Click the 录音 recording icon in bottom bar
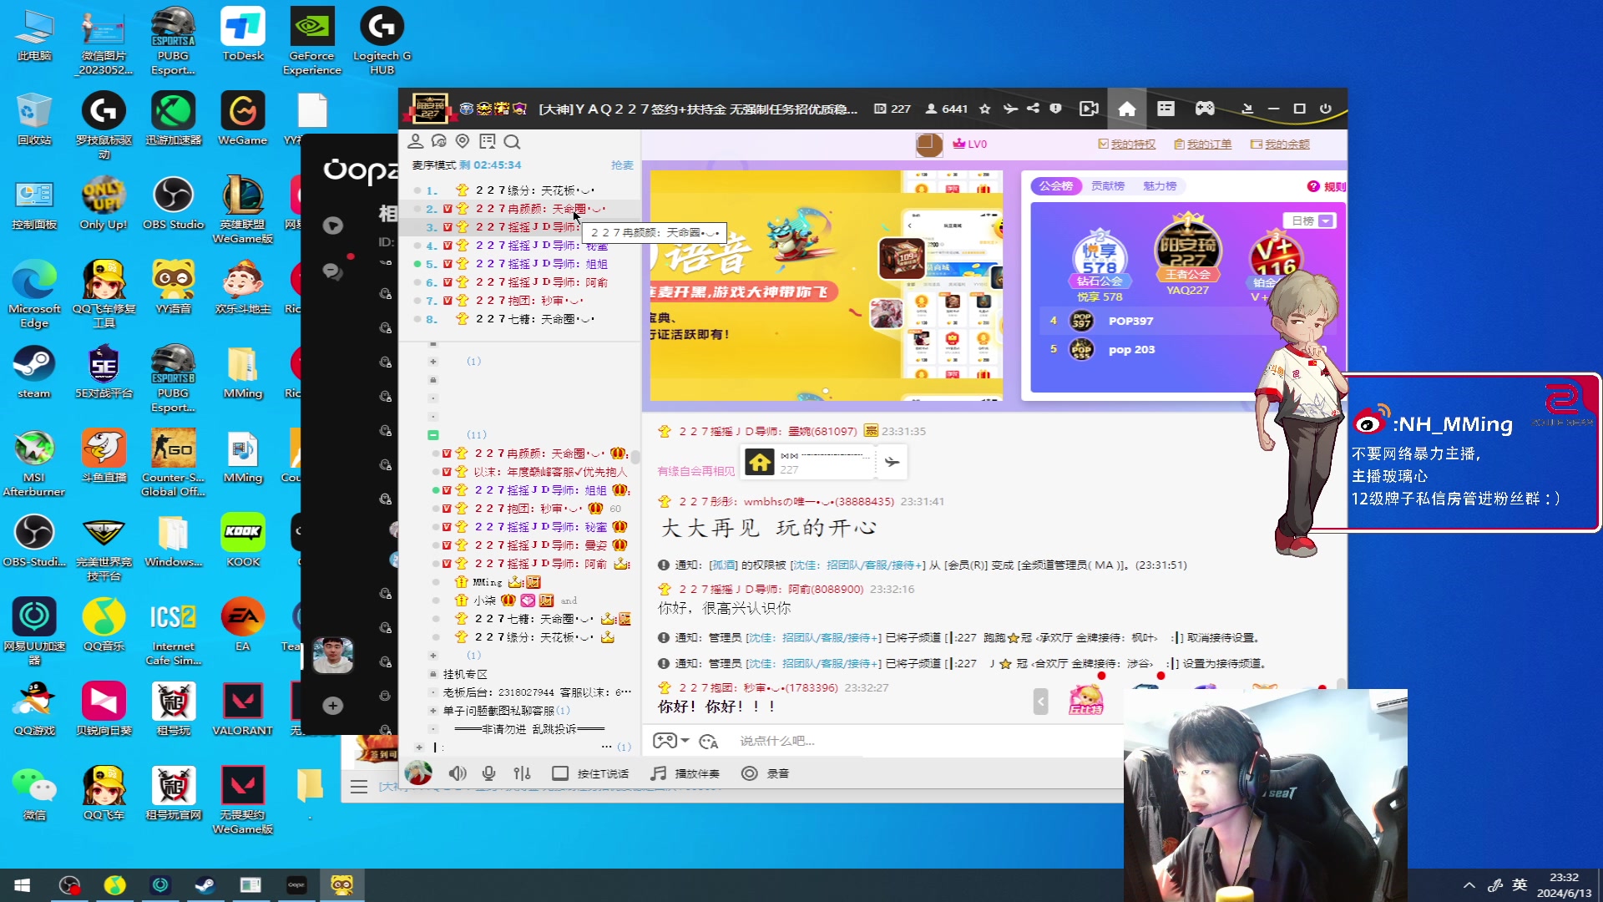The height and width of the screenshot is (902, 1603). [x=750, y=773]
